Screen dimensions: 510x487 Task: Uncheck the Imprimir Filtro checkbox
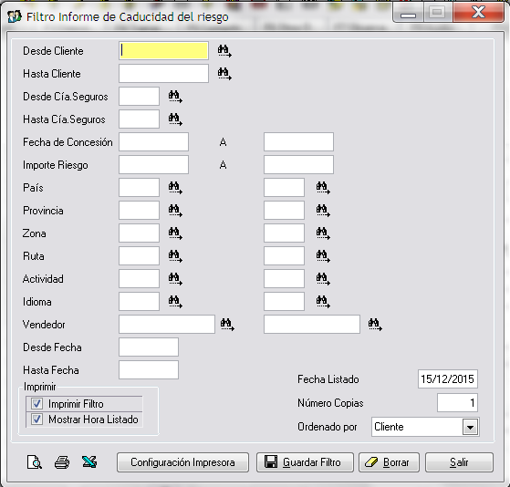coord(36,404)
